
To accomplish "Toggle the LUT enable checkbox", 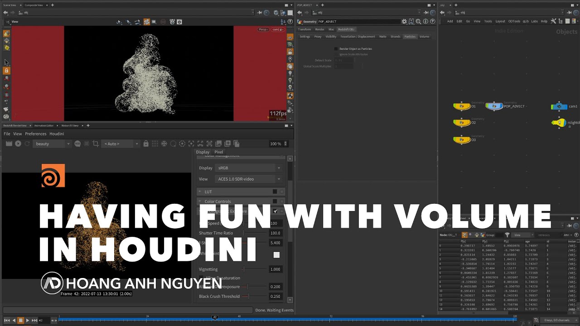I will coord(275,192).
